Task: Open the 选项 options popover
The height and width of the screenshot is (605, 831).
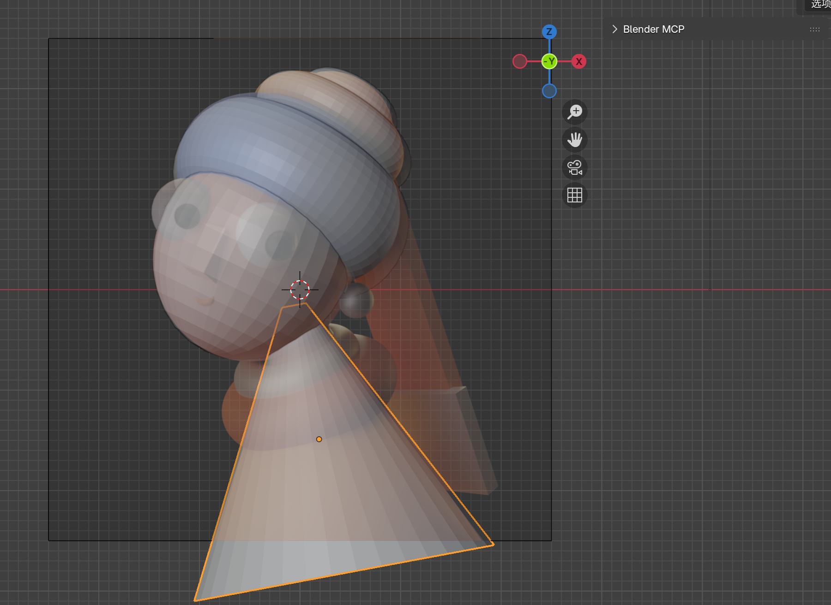Action: point(821,6)
